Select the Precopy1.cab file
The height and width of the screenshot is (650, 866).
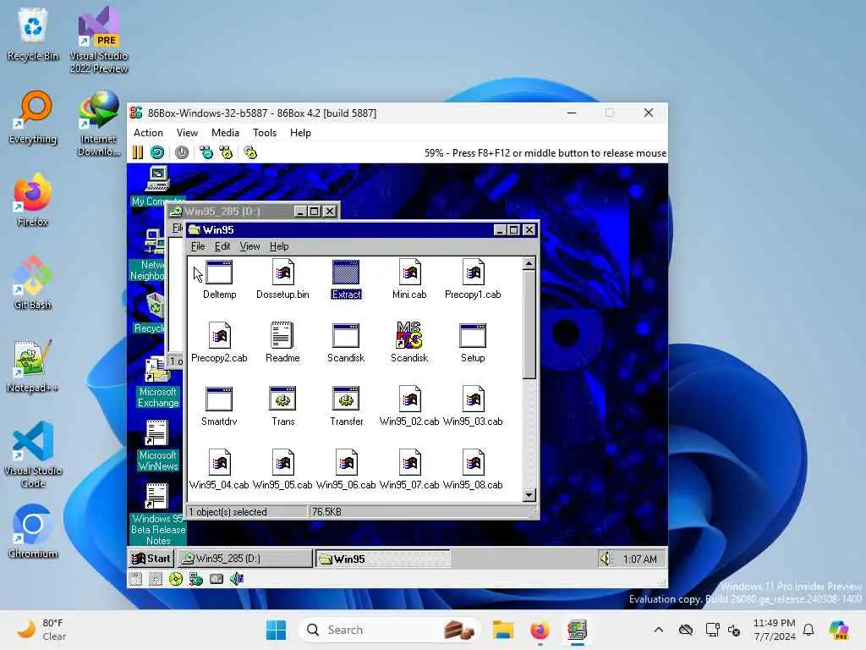(x=473, y=279)
